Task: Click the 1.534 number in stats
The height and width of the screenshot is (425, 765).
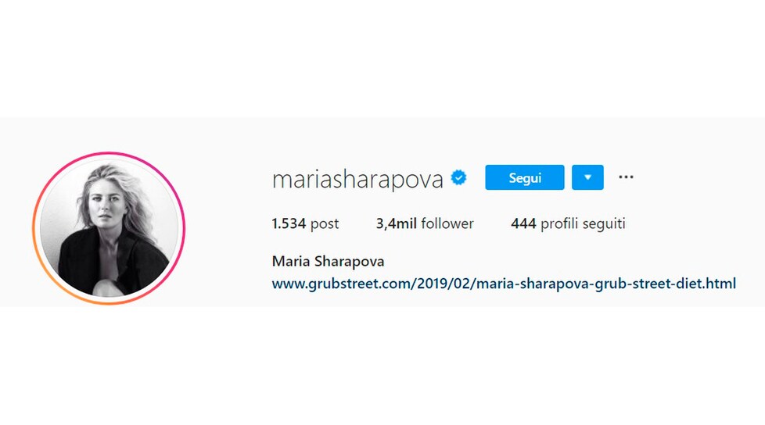Action: pyautogui.click(x=289, y=223)
